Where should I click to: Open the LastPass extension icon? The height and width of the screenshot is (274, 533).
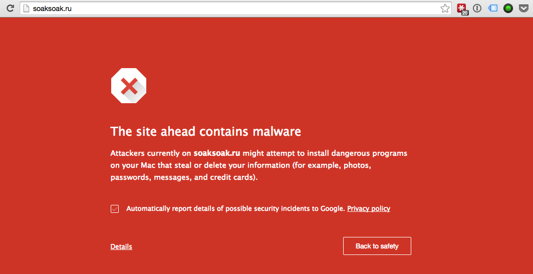(x=461, y=9)
